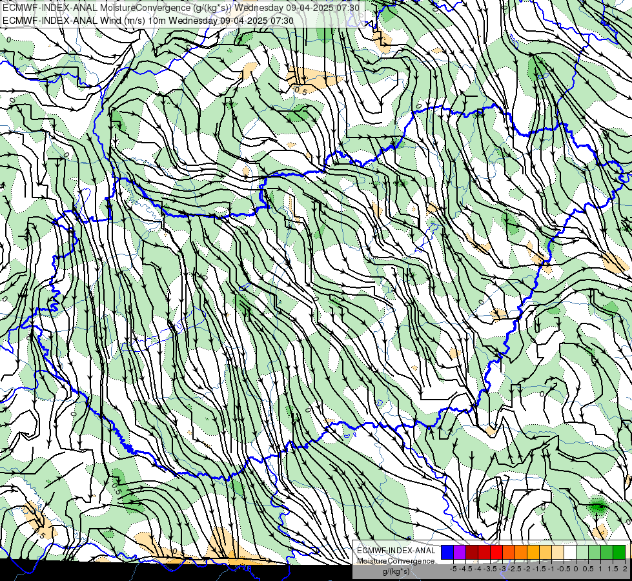Click the '-1' legend tick label
Image resolution: width=632 pixels, height=581 pixels.
551,569
